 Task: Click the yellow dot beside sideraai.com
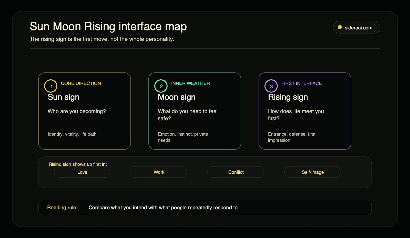[x=340, y=27]
